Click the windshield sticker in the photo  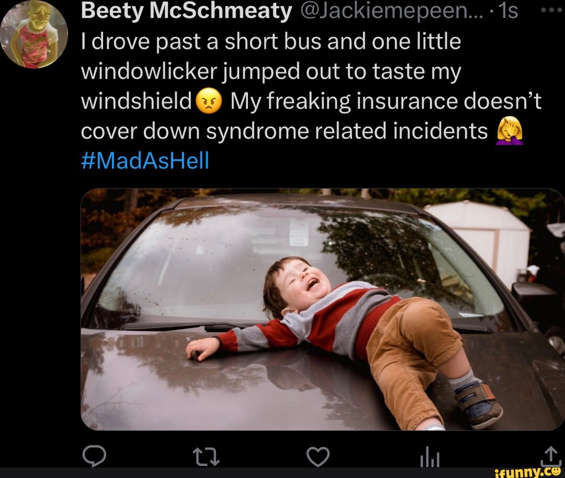pos(299,232)
